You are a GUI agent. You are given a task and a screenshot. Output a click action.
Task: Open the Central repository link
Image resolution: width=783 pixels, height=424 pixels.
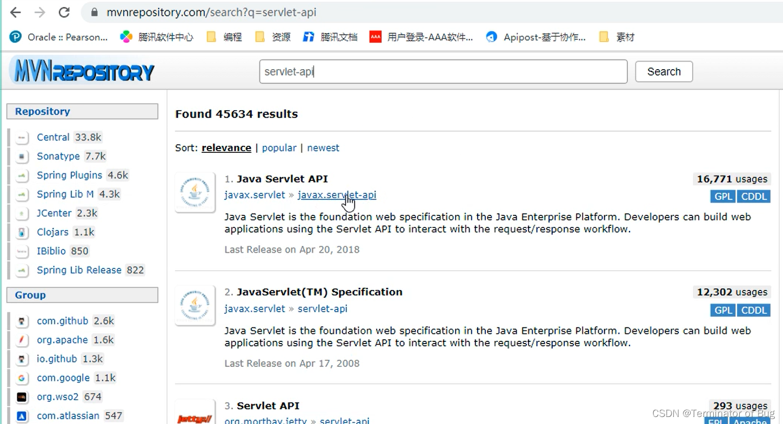(53, 137)
